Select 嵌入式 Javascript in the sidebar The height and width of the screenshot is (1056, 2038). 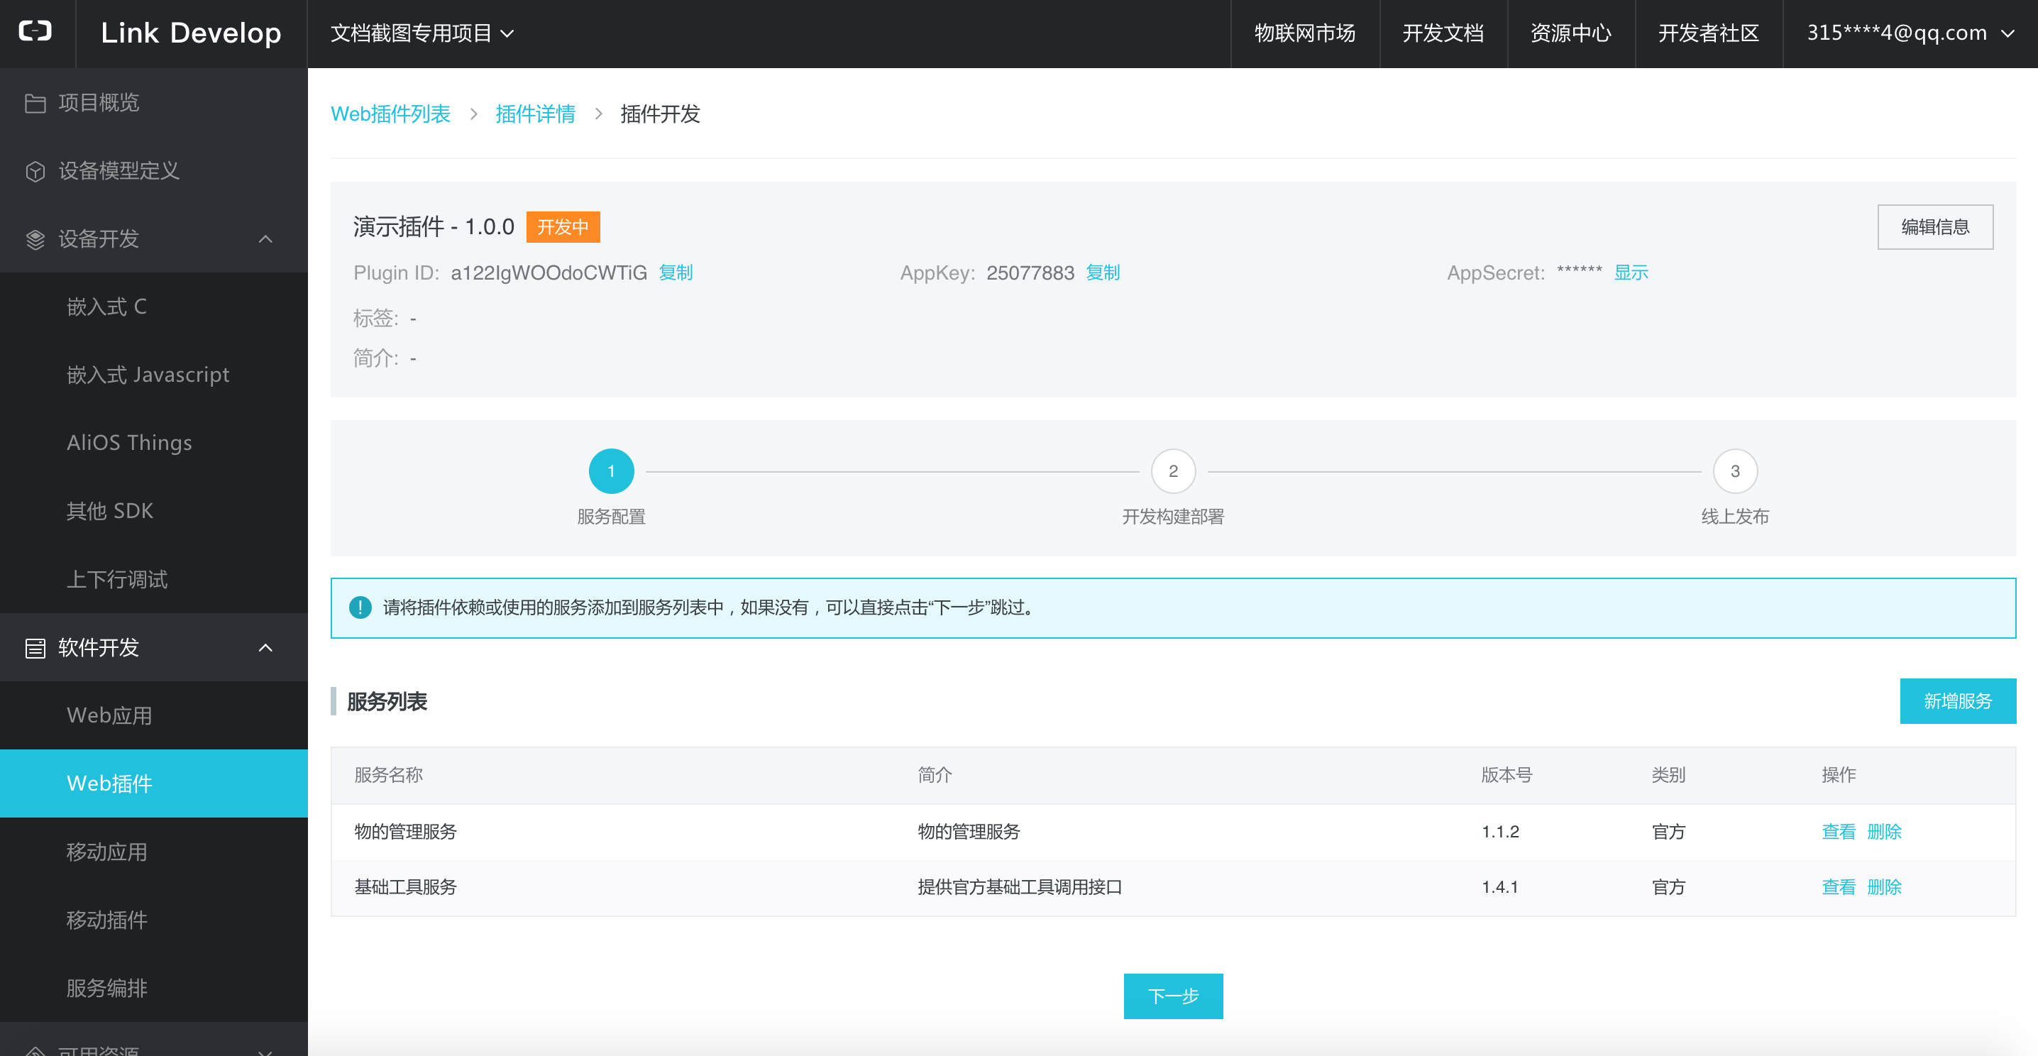tap(153, 375)
